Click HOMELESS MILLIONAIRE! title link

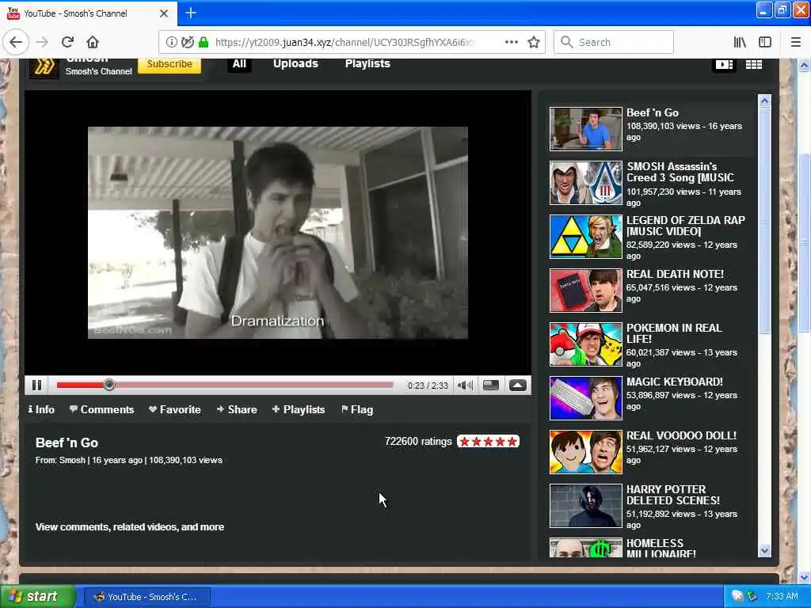click(x=661, y=549)
